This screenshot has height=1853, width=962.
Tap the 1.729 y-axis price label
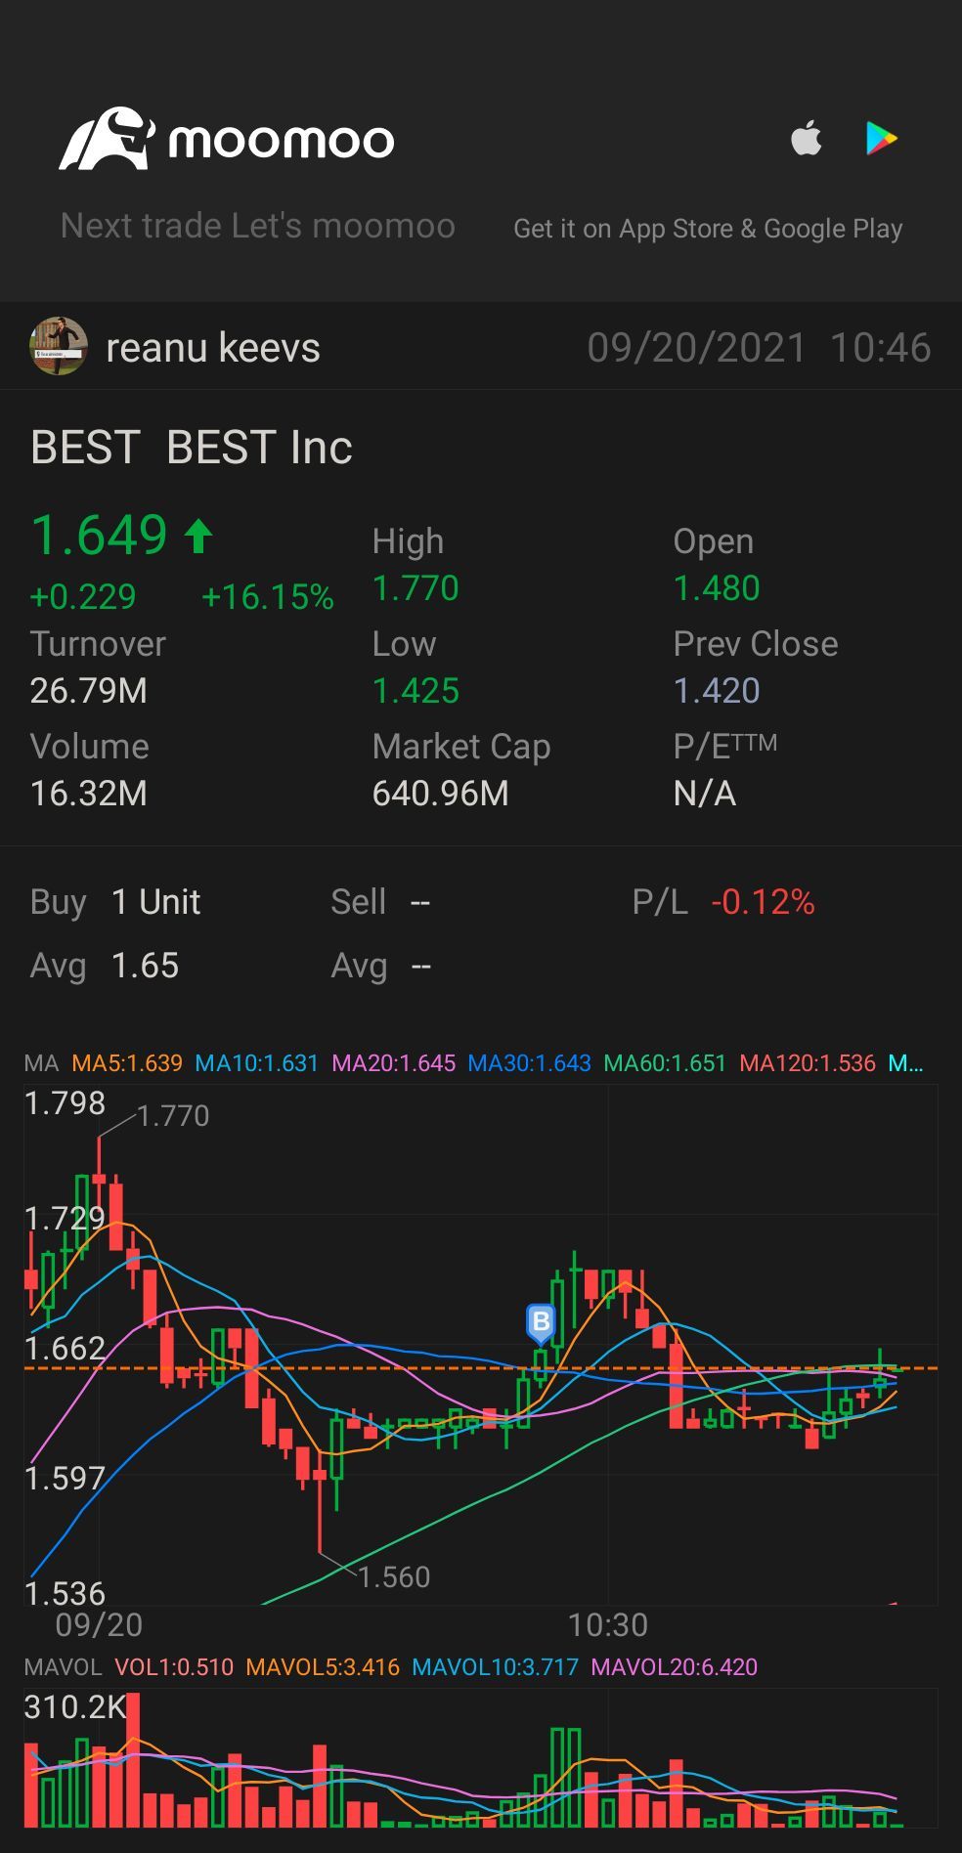pos(65,1218)
